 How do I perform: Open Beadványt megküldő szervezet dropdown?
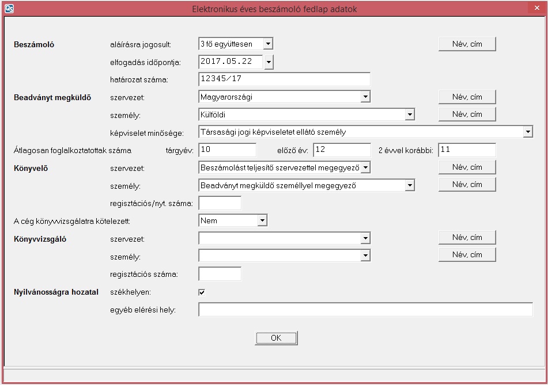click(364, 97)
